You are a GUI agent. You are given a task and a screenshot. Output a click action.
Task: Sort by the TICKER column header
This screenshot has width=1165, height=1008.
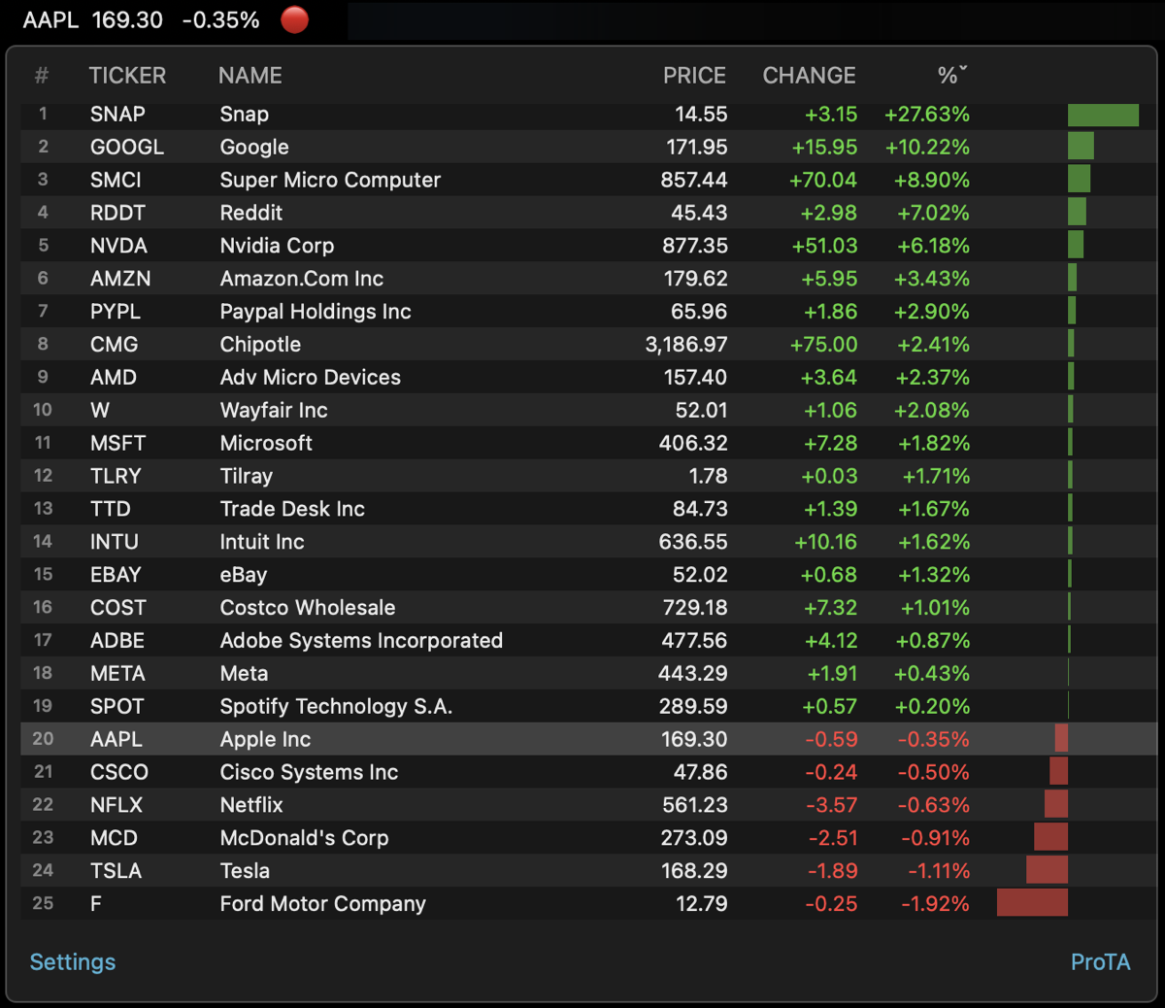point(127,76)
